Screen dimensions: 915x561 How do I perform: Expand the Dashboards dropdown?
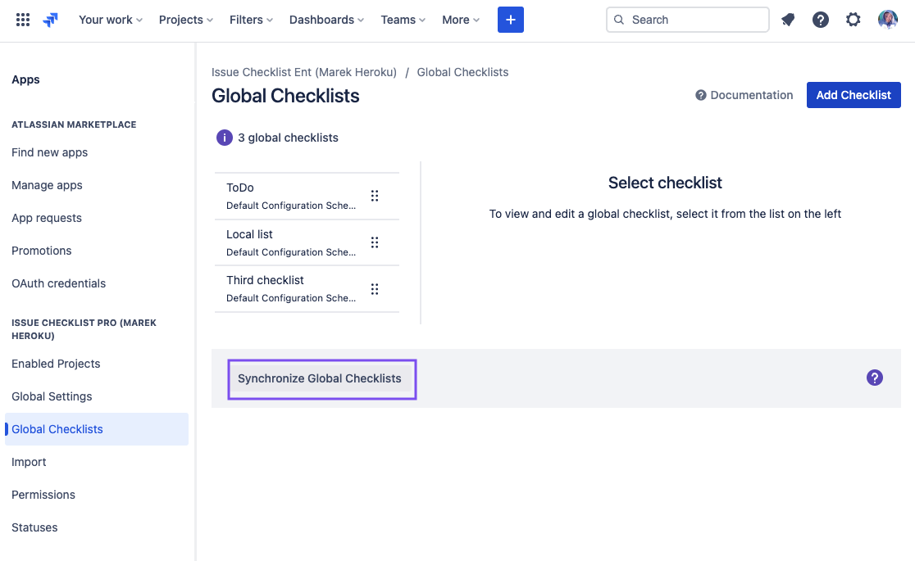tap(325, 19)
